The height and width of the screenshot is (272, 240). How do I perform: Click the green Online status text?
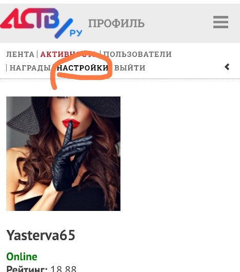point(22,257)
